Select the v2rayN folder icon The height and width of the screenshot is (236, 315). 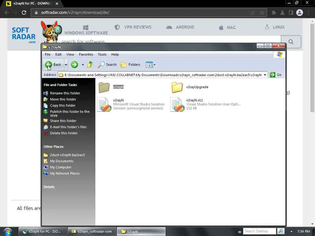[104, 87]
